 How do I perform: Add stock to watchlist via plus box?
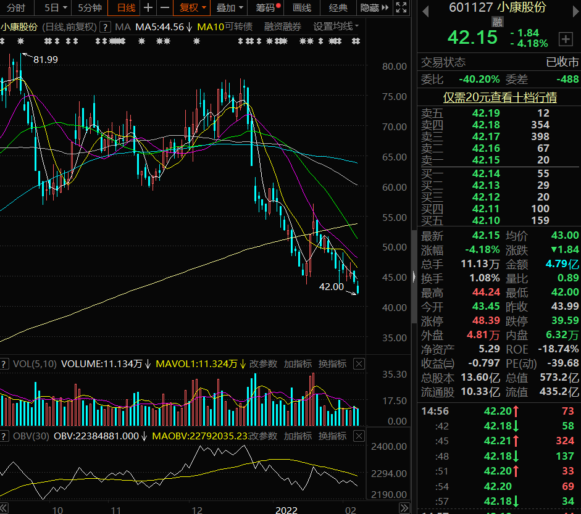(565, 39)
